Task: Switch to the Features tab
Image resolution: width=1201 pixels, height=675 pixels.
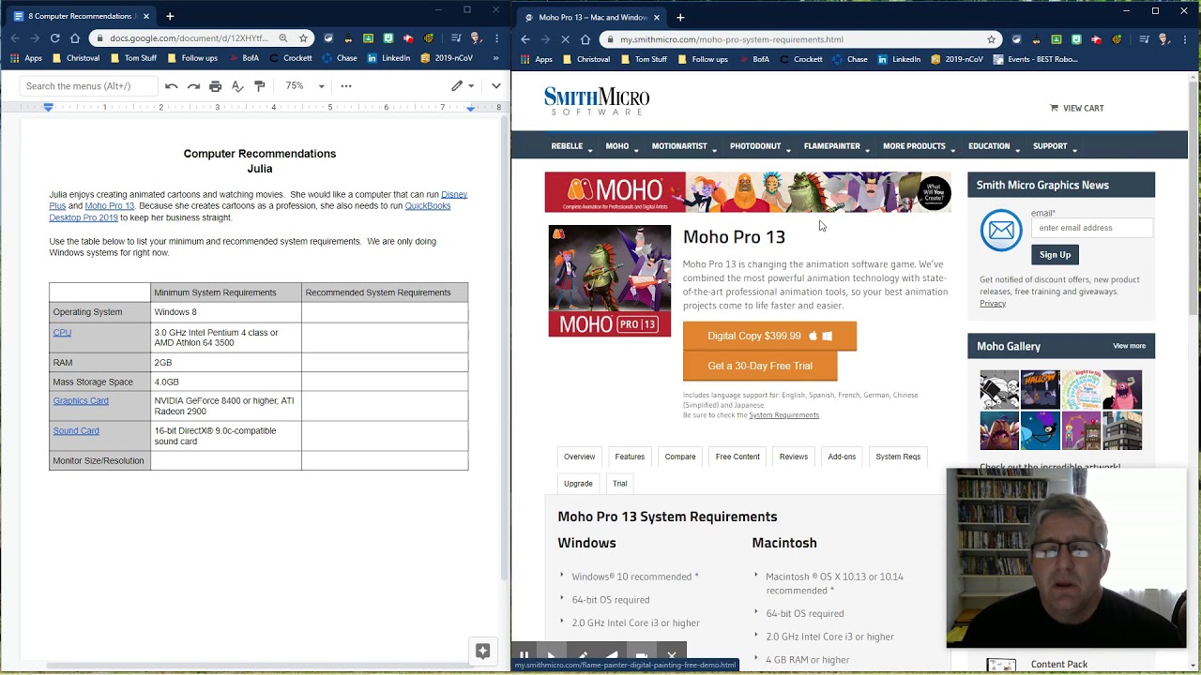Action: pos(630,457)
